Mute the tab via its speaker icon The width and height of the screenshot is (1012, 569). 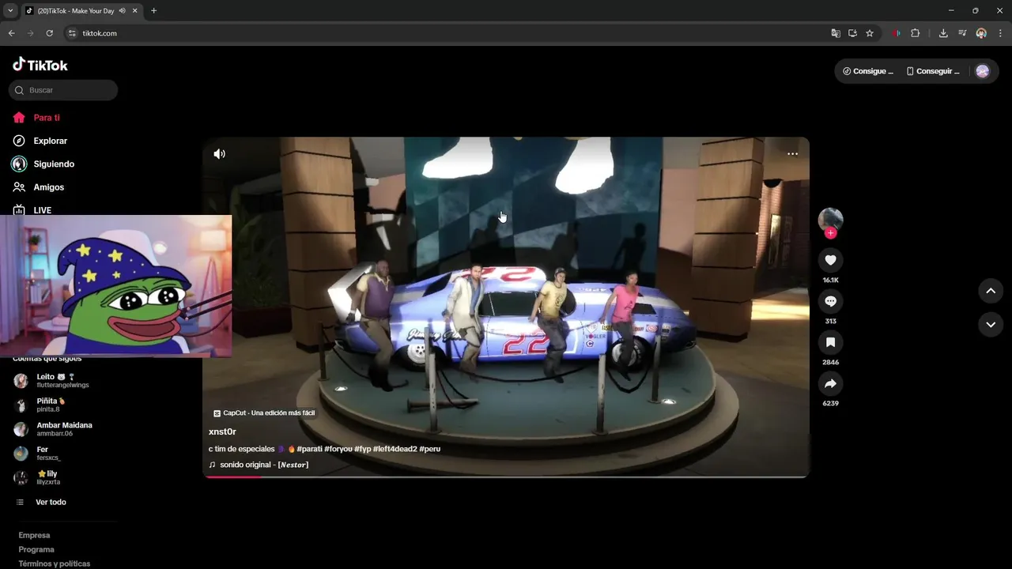123,11
